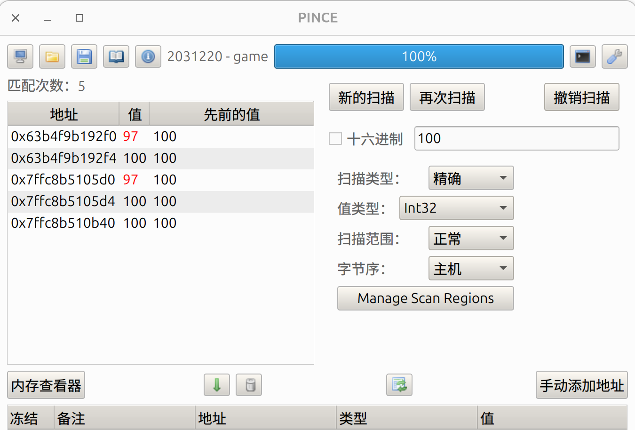
Task: Open the GDB console terminal icon
Action: coord(583,57)
